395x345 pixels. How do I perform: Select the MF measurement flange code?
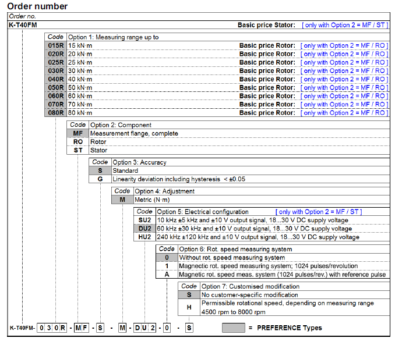pyautogui.click(x=77, y=133)
